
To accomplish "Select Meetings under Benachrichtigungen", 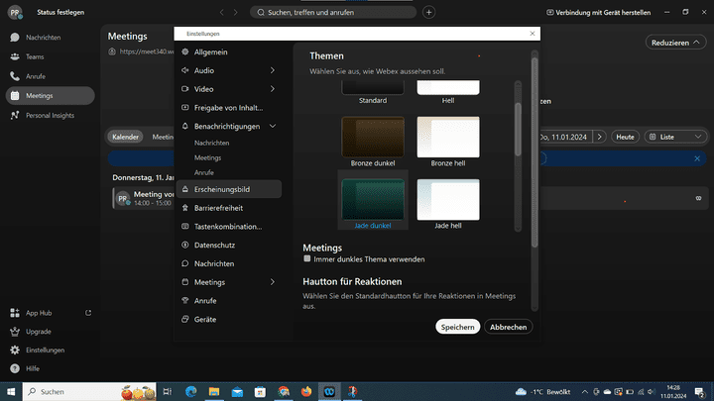I will click(x=207, y=157).
